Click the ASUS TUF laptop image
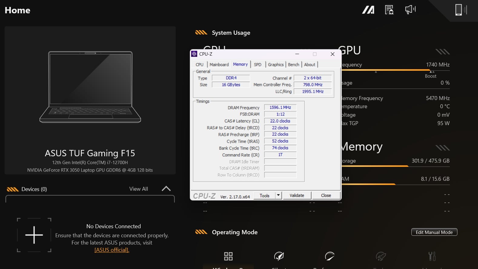The width and height of the screenshot is (478, 269). click(x=90, y=87)
